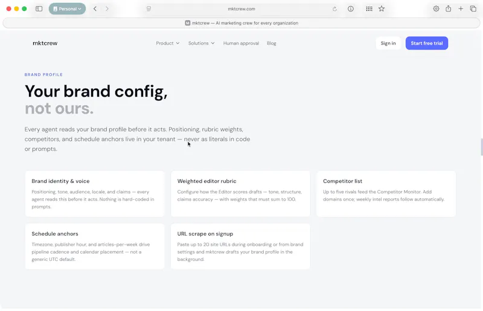Image resolution: width=483 pixels, height=311 pixels.
Task: Click the page vertical scrollbar thumb
Action: point(481,147)
